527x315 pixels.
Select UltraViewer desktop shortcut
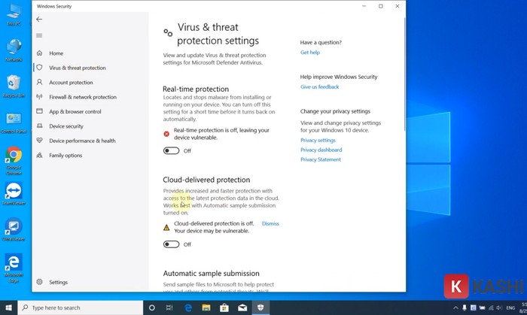14,230
